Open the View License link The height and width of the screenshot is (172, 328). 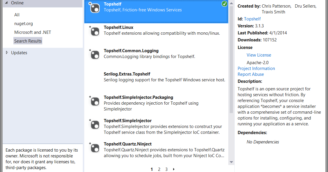click(x=259, y=55)
